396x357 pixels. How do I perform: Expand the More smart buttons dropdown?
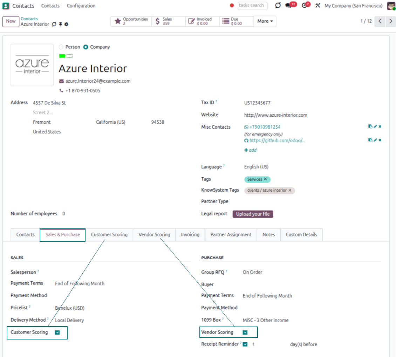pos(265,21)
